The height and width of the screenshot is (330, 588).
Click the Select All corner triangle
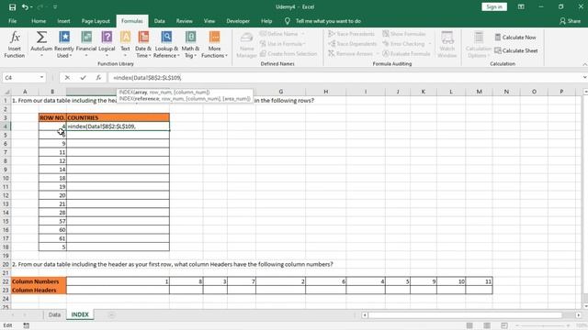pos(6,92)
